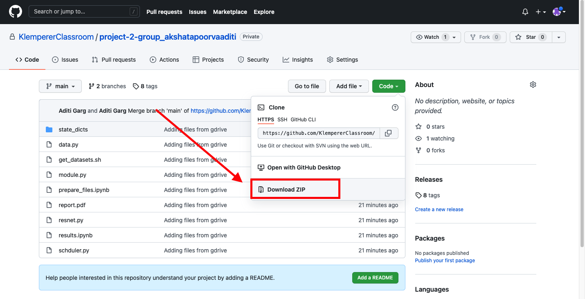This screenshot has height=299, width=585.
Task: Click the tag icon beside 8 tags near branches
Action: (x=135, y=86)
